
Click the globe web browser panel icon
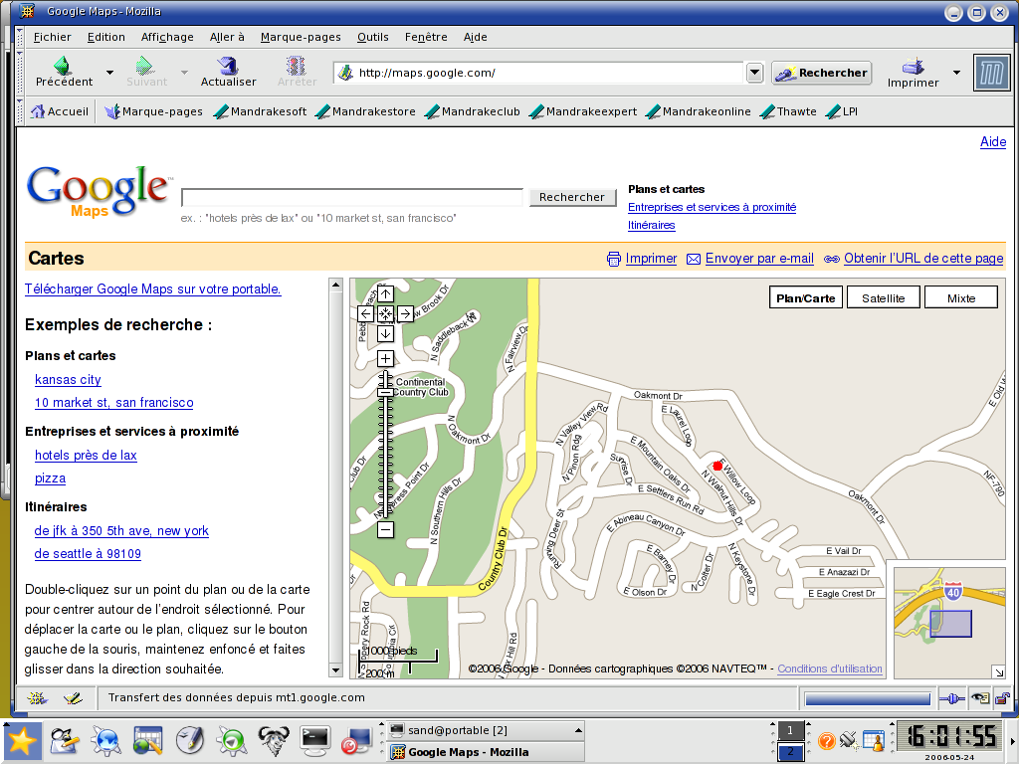click(105, 740)
